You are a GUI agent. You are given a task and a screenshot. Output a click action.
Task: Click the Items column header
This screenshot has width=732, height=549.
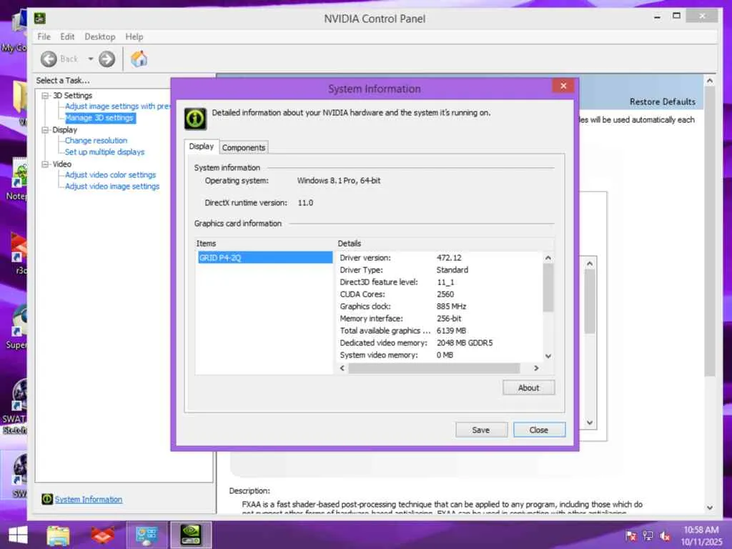pos(265,244)
